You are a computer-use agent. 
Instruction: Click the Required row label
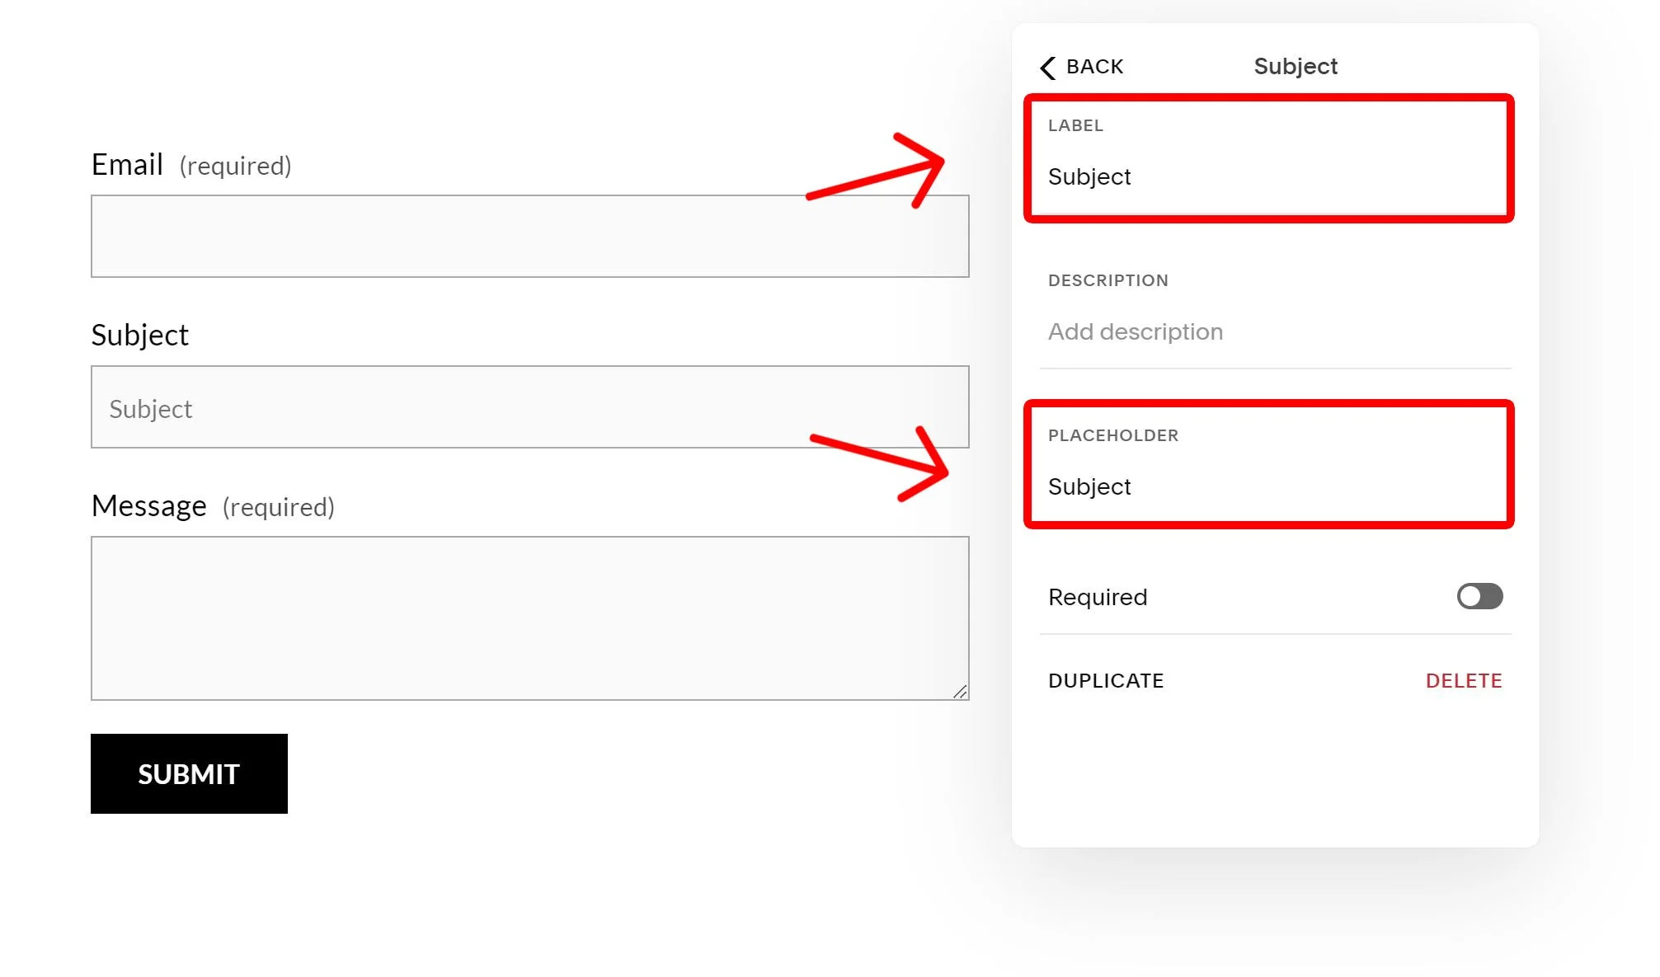tap(1097, 596)
